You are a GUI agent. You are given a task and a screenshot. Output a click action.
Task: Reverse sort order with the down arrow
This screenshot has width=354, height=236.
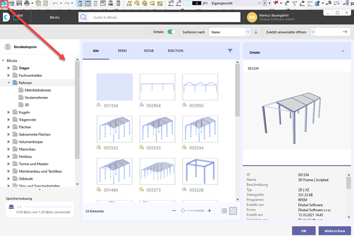tap(256, 32)
